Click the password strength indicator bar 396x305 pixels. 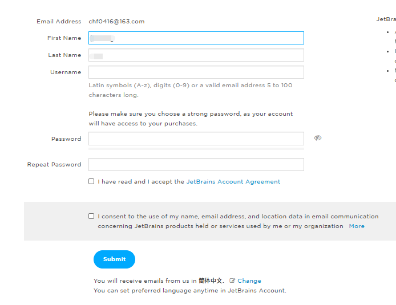pyautogui.click(x=196, y=149)
